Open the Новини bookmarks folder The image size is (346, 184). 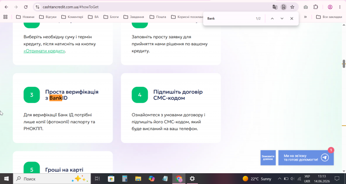coord(25,17)
